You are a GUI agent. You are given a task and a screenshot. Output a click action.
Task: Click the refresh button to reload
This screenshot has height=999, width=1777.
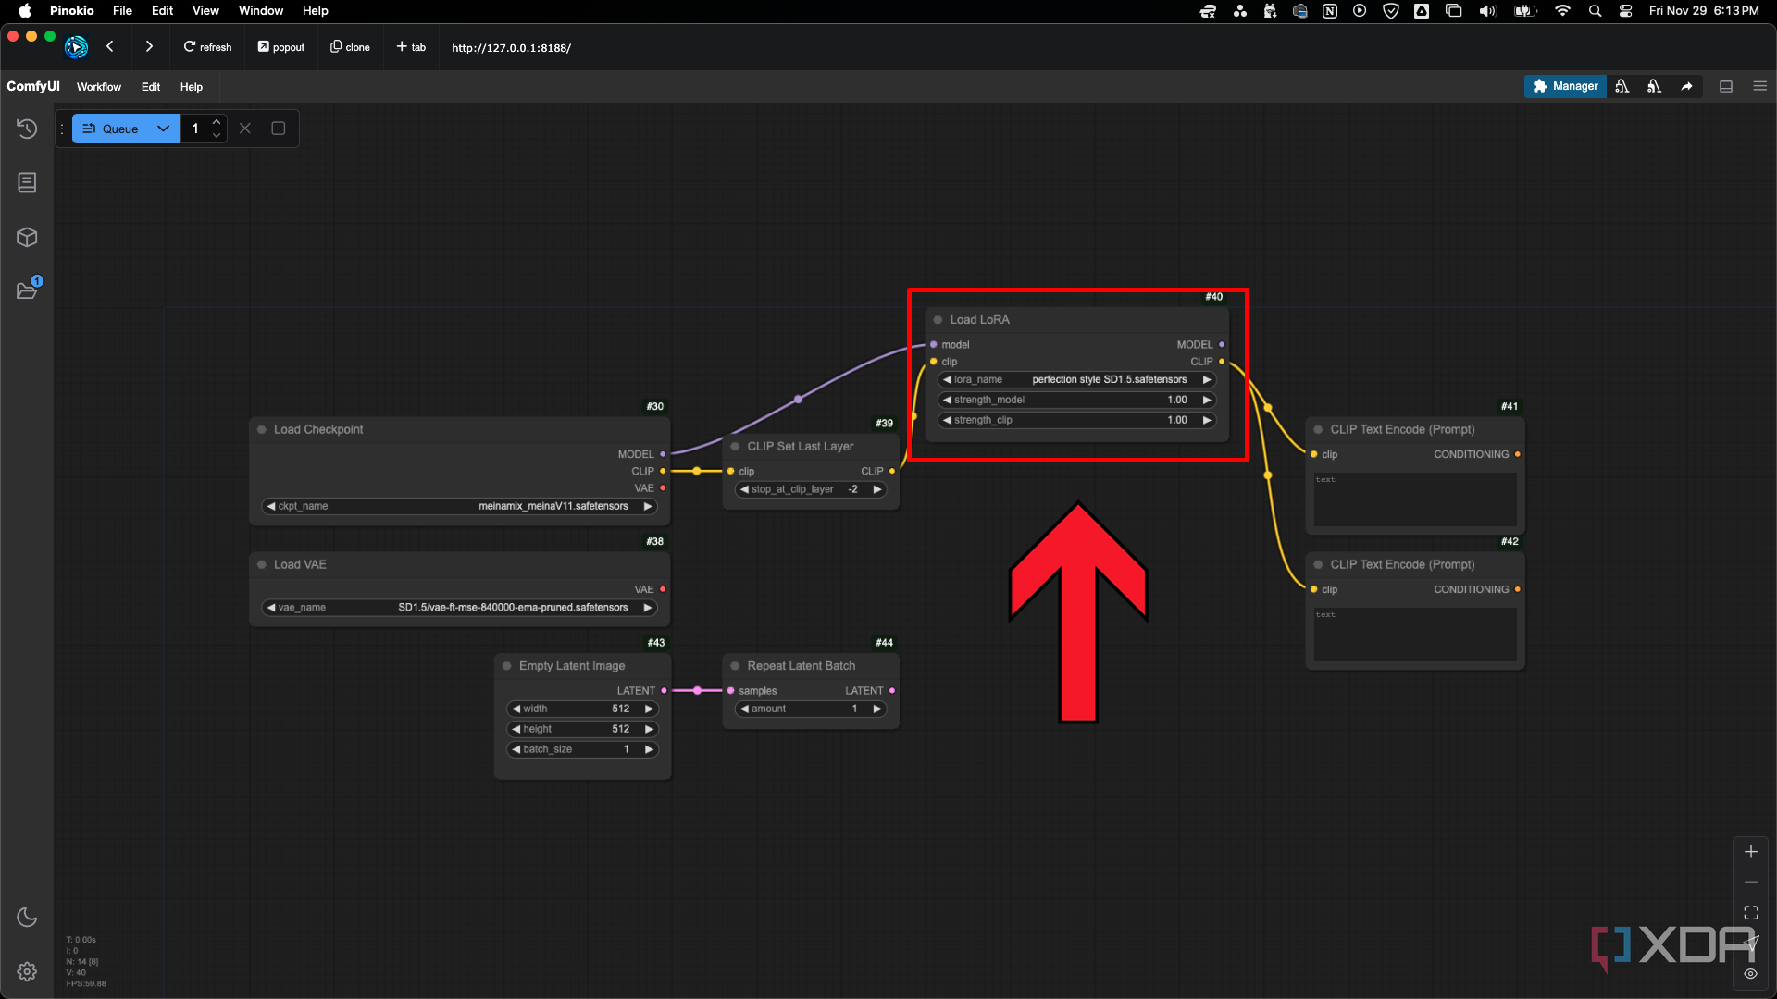pos(206,46)
